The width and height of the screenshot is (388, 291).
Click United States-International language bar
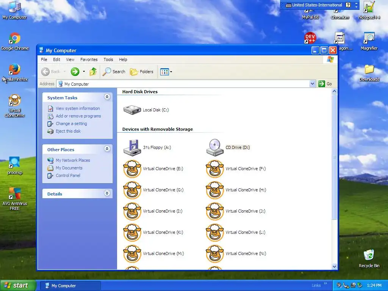point(314,5)
